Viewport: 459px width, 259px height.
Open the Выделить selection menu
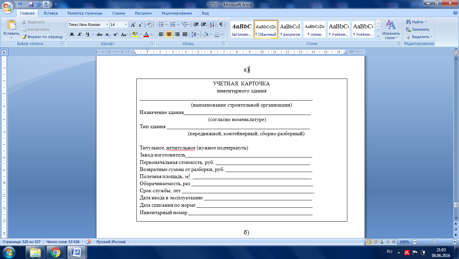418,37
